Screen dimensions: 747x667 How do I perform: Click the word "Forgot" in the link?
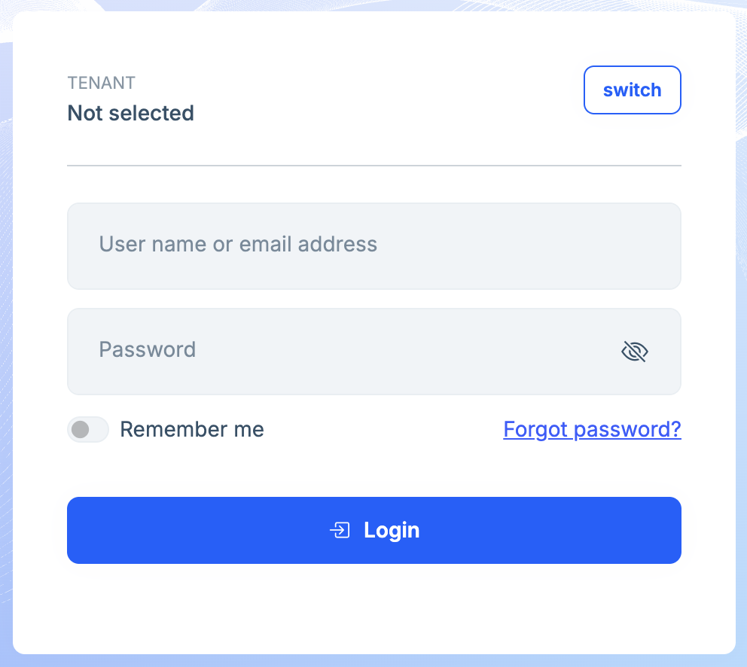535,429
